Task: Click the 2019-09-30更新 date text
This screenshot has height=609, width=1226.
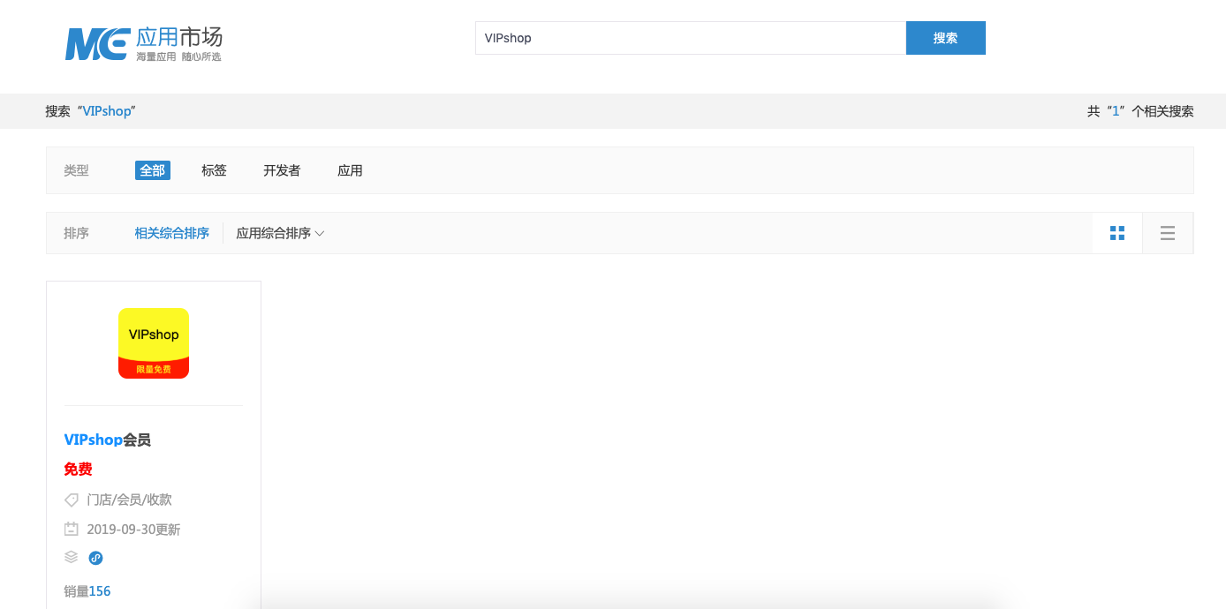Action: tap(133, 530)
